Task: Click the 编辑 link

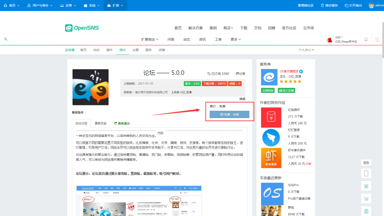Action: tap(242, 99)
